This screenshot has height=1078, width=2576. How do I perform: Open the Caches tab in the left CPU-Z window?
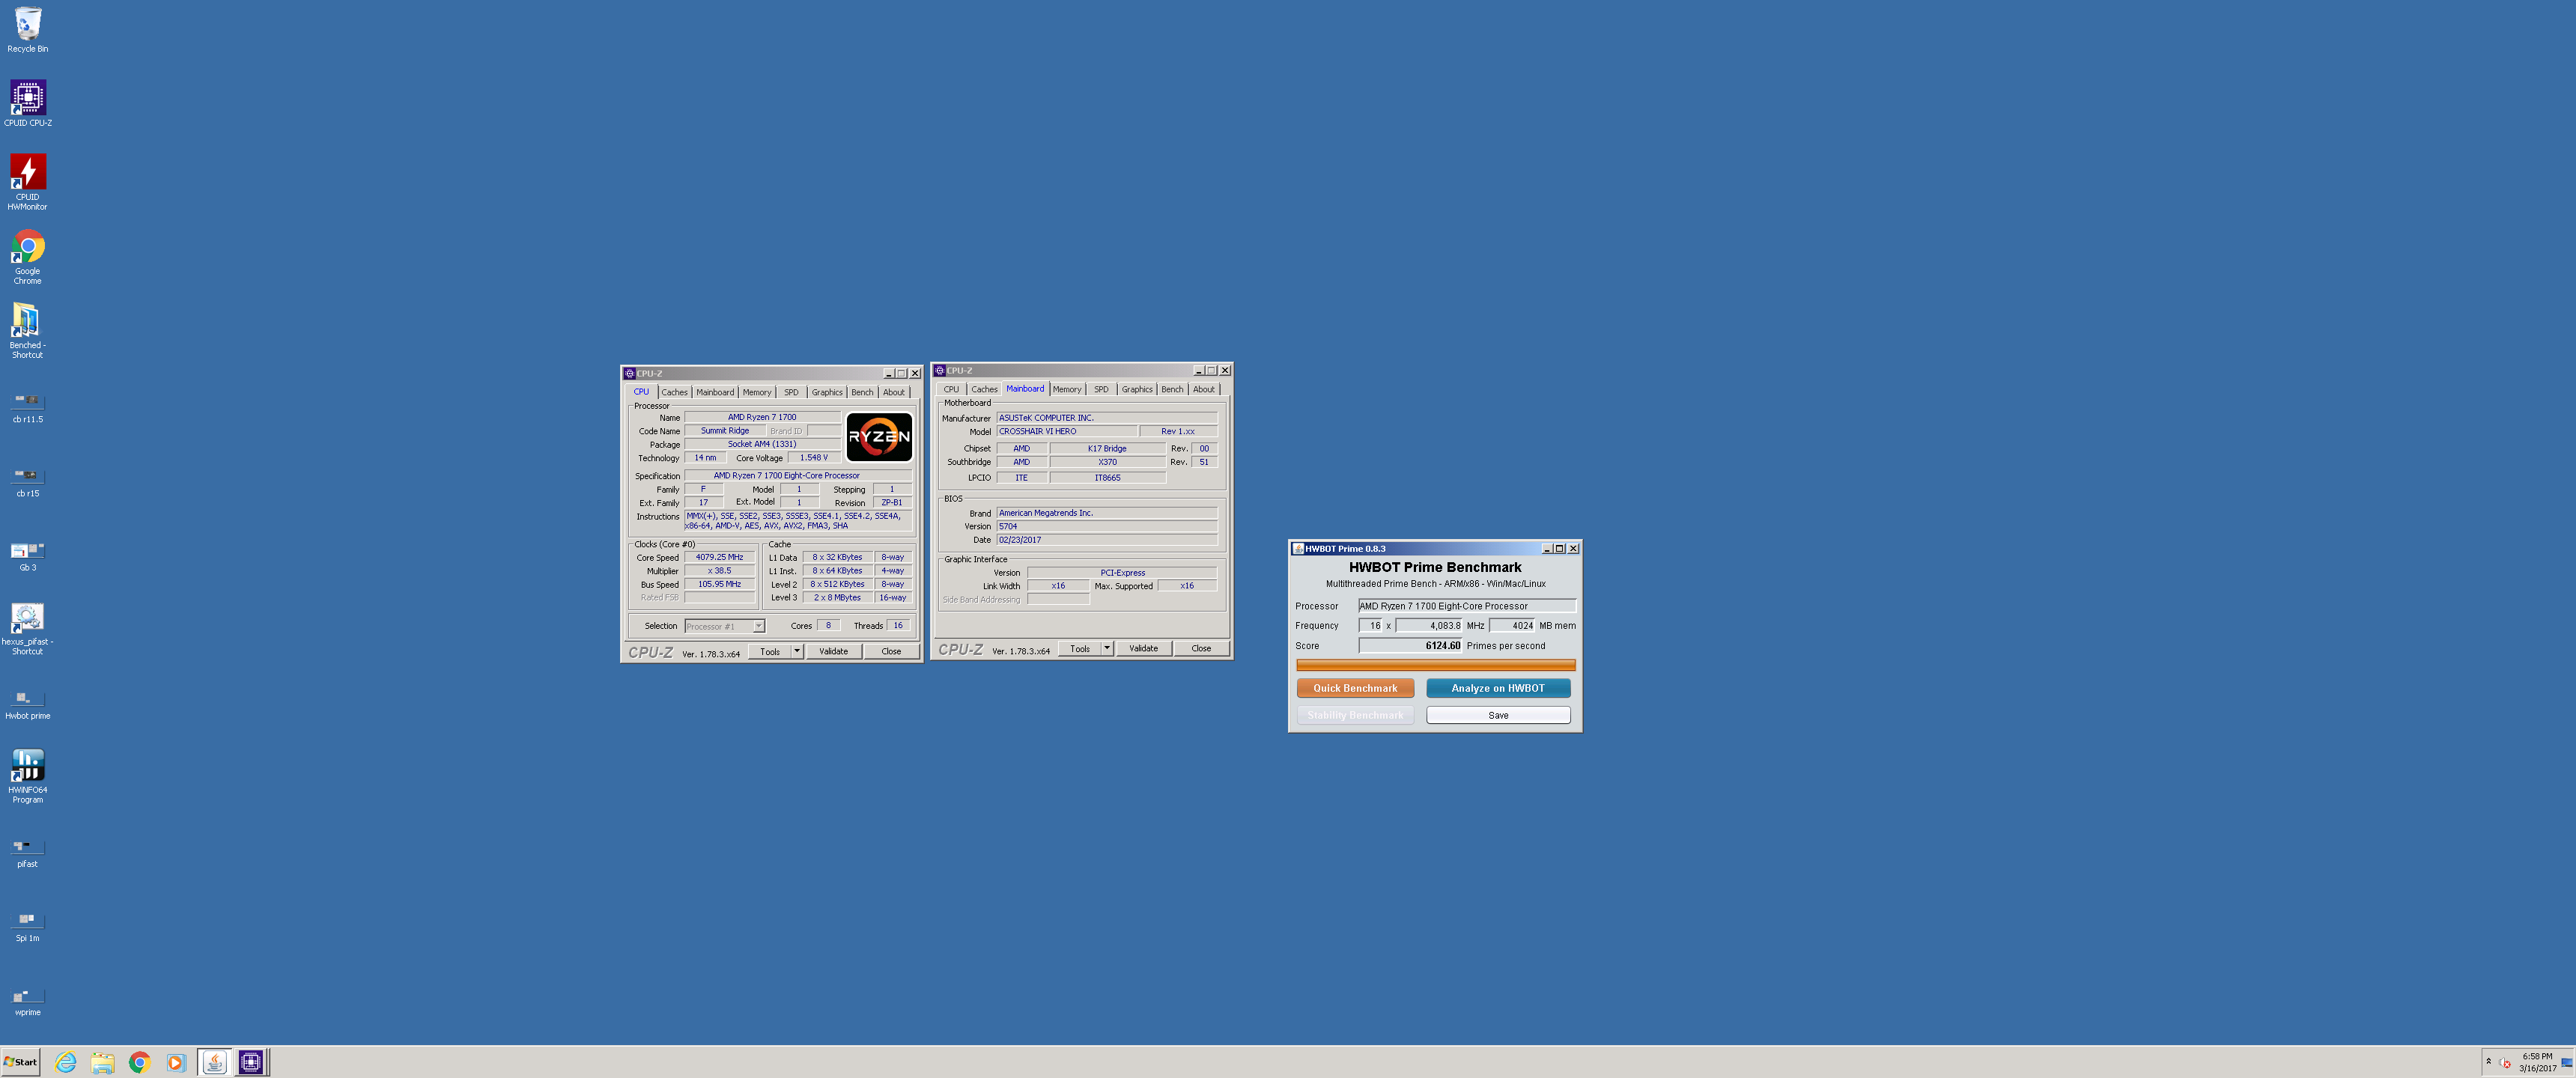click(x=674, y=392)
